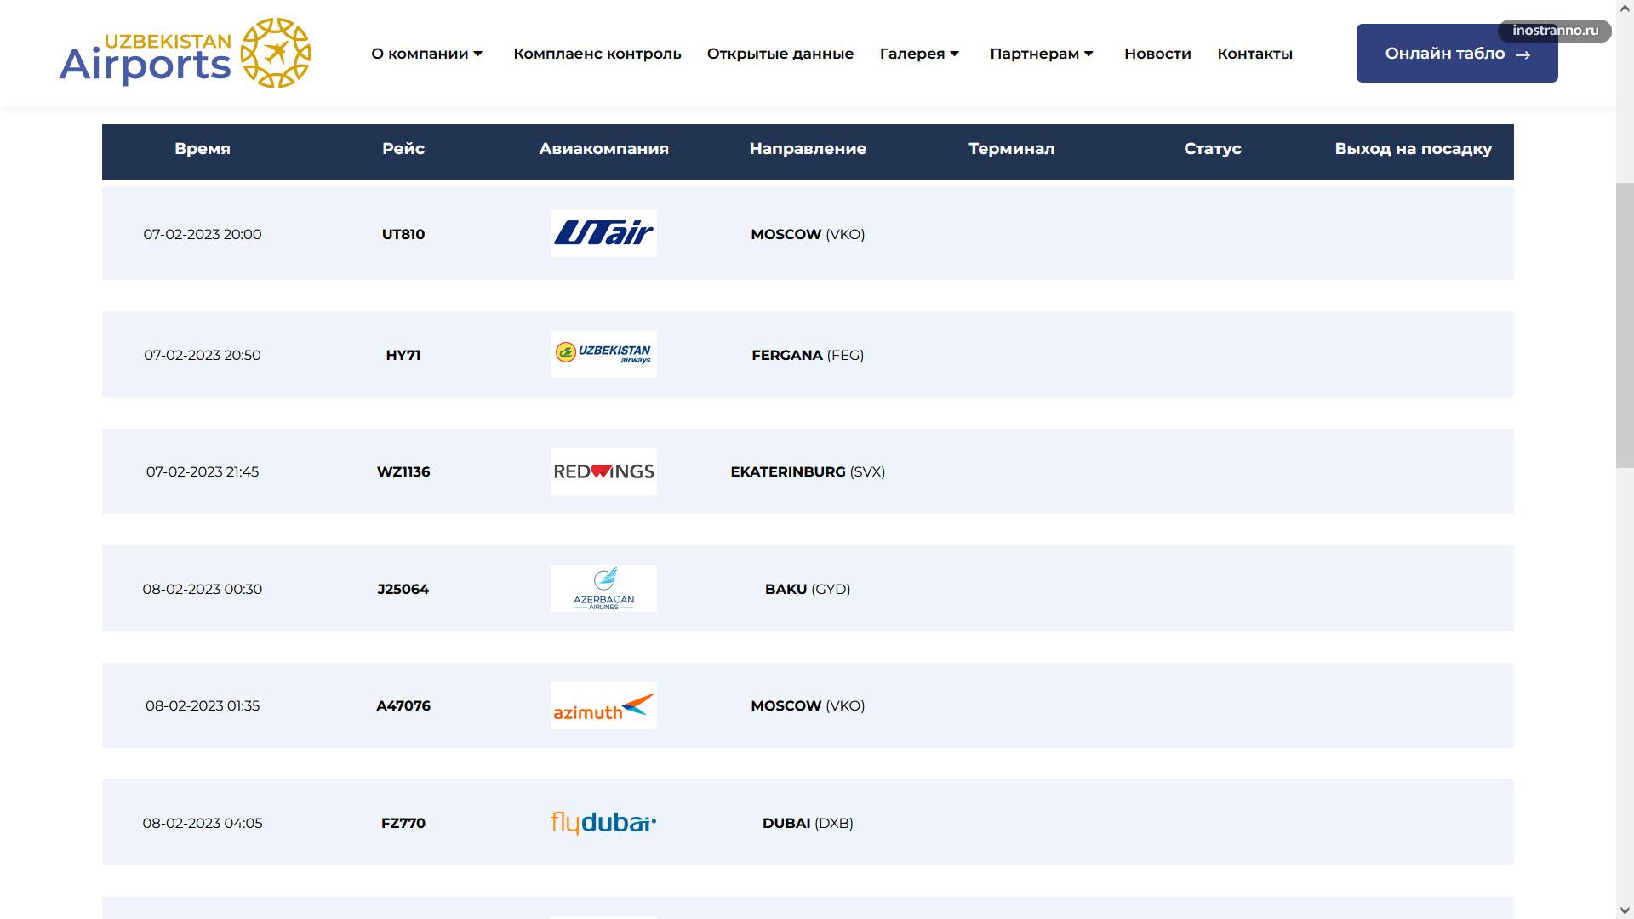Screen dimensions: 1634x919
Task: Click the time '08-02-2023 00:30'
Action: tap(203, 589)
